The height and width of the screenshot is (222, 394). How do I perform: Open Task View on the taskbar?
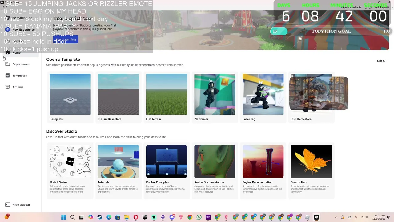[x=81, y=217]
